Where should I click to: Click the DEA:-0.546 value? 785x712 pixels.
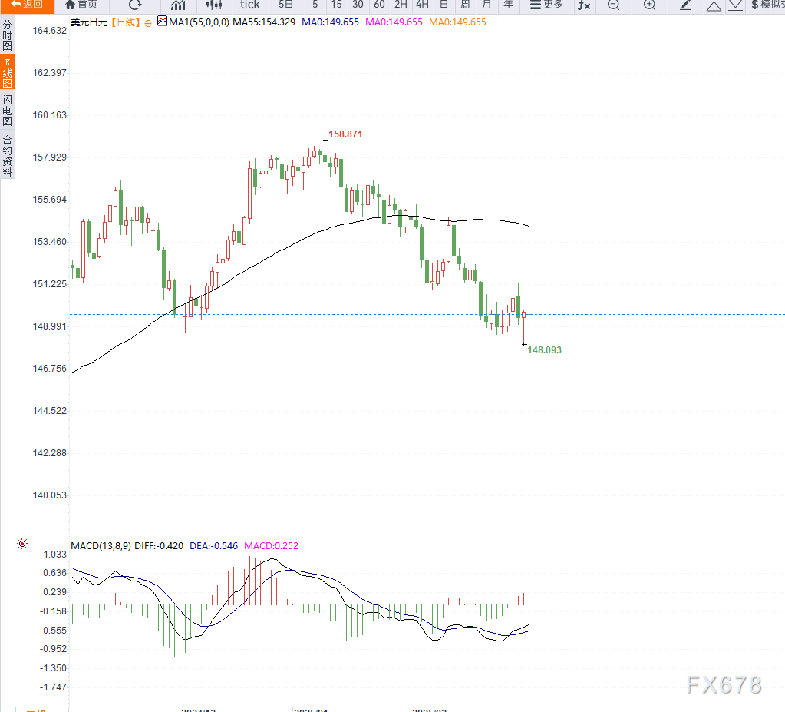(214, 545)
